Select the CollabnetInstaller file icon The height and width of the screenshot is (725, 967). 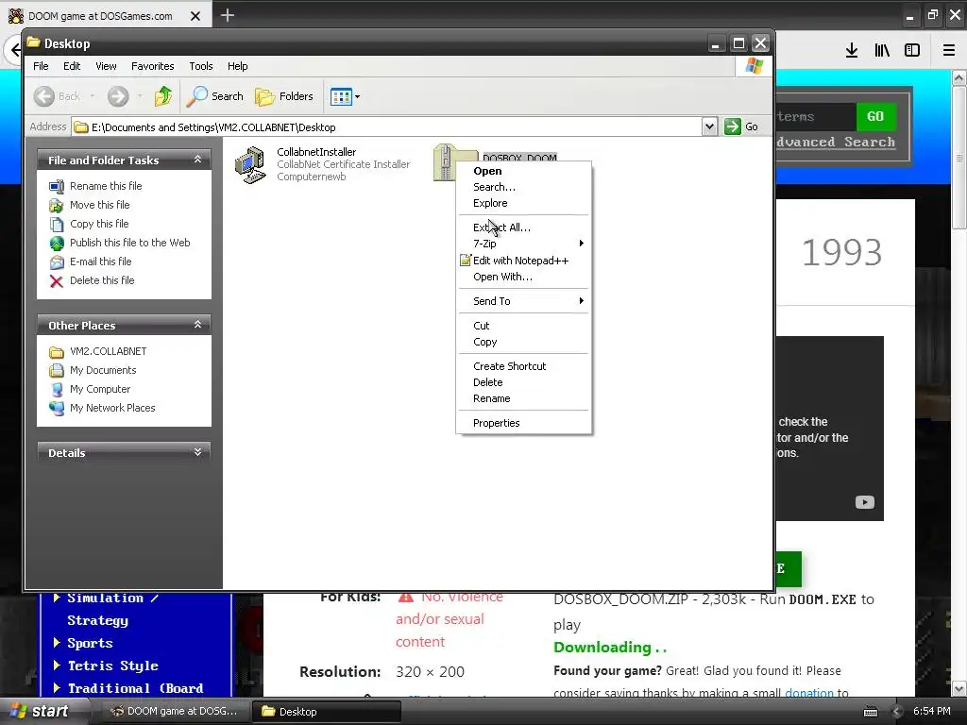(x=249, y=164)
